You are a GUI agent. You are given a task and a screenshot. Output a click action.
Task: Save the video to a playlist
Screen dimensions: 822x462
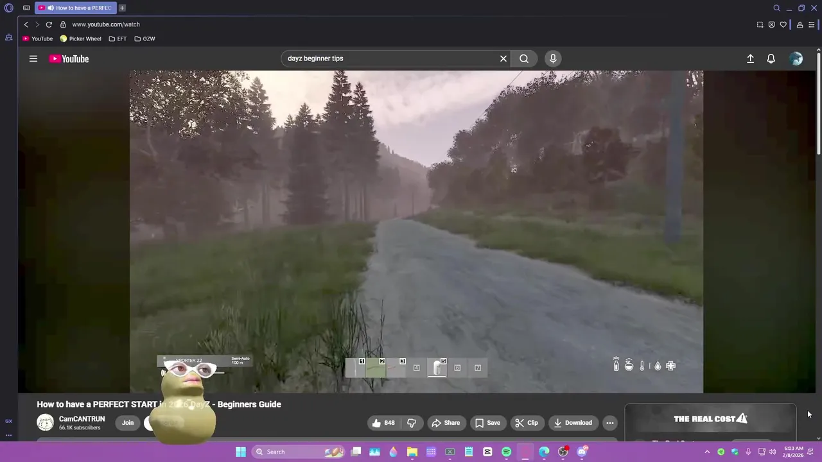tap(487, 423)
